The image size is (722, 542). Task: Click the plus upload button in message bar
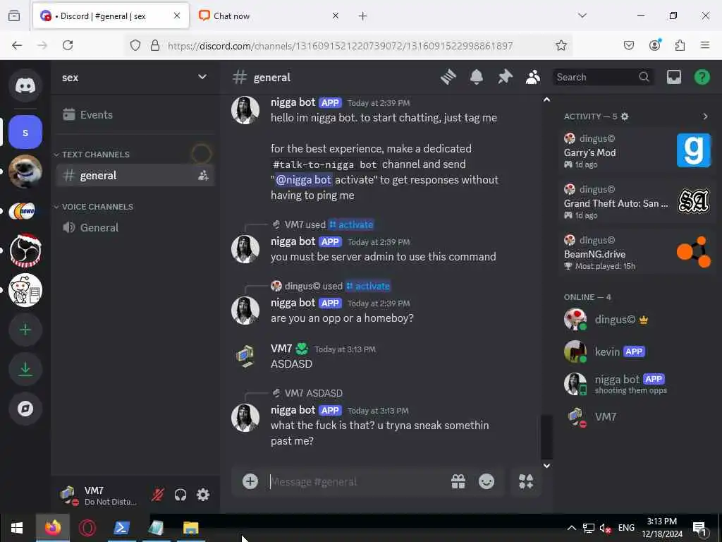250,481
